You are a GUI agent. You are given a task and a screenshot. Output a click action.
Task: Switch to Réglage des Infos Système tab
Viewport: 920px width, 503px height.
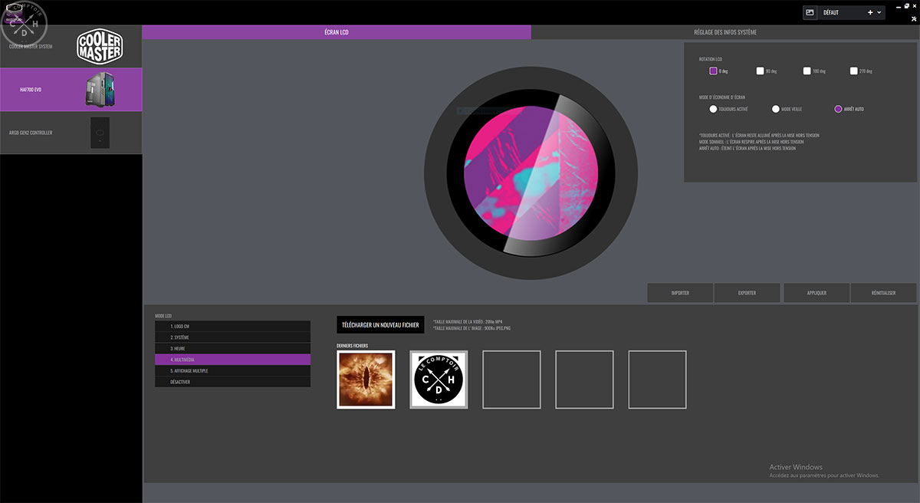pos(724,32)
